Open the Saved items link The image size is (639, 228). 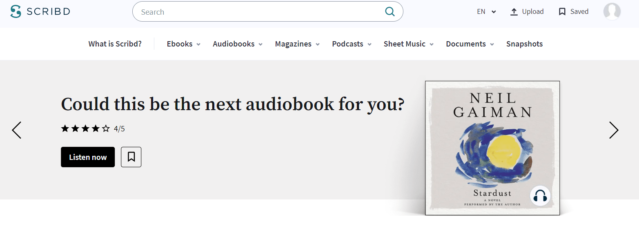click(574, 12)
